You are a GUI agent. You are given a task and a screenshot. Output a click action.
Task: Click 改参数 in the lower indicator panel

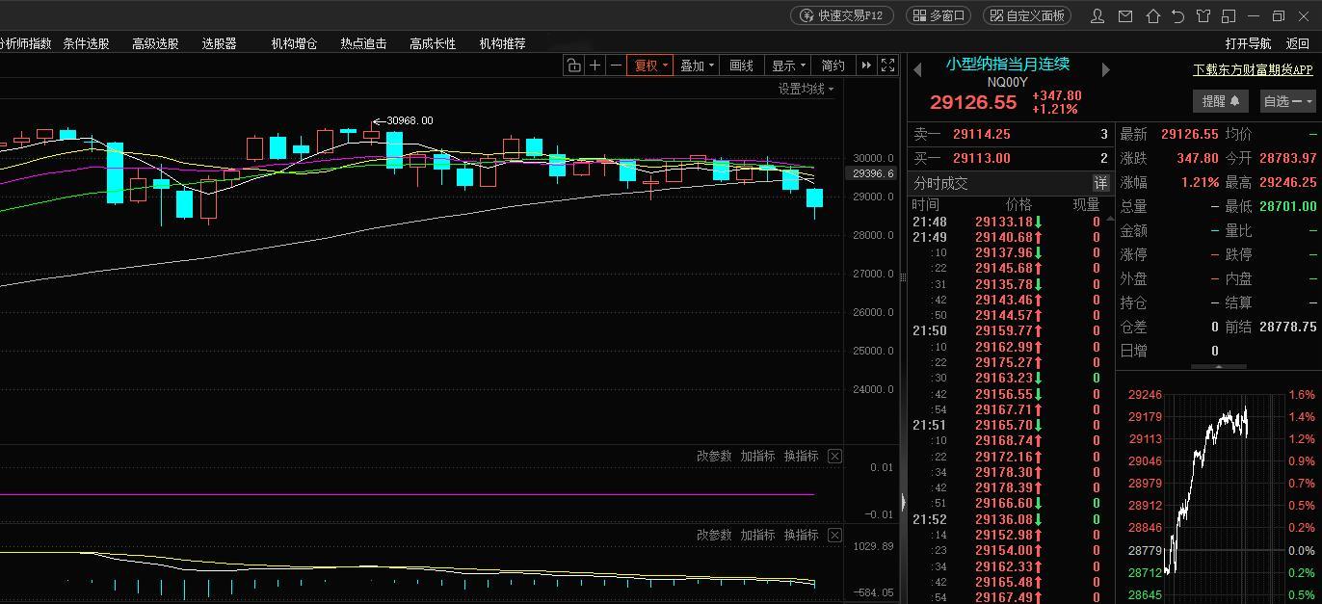(714, 535)
